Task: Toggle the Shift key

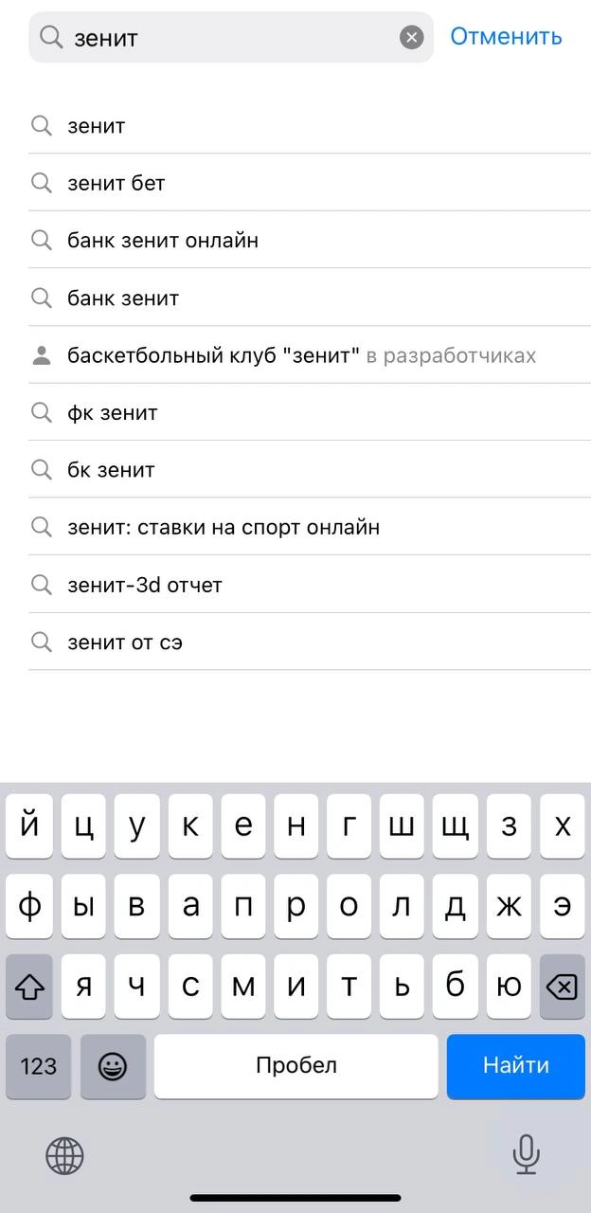Action: point(29,986)
